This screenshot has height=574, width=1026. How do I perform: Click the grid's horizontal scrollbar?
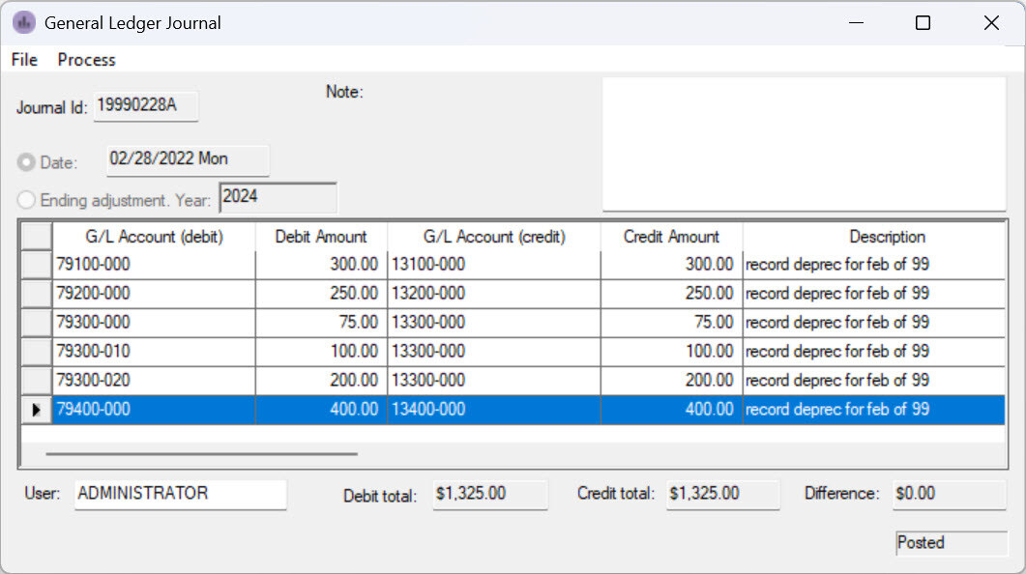[201, 454]
